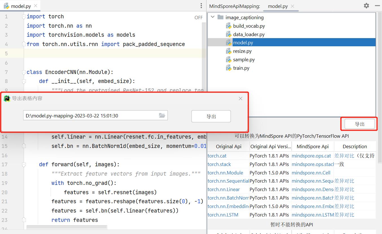Click line number 5 in the gutter
Screen dimensions: 382x234
(x=6, y=53)
